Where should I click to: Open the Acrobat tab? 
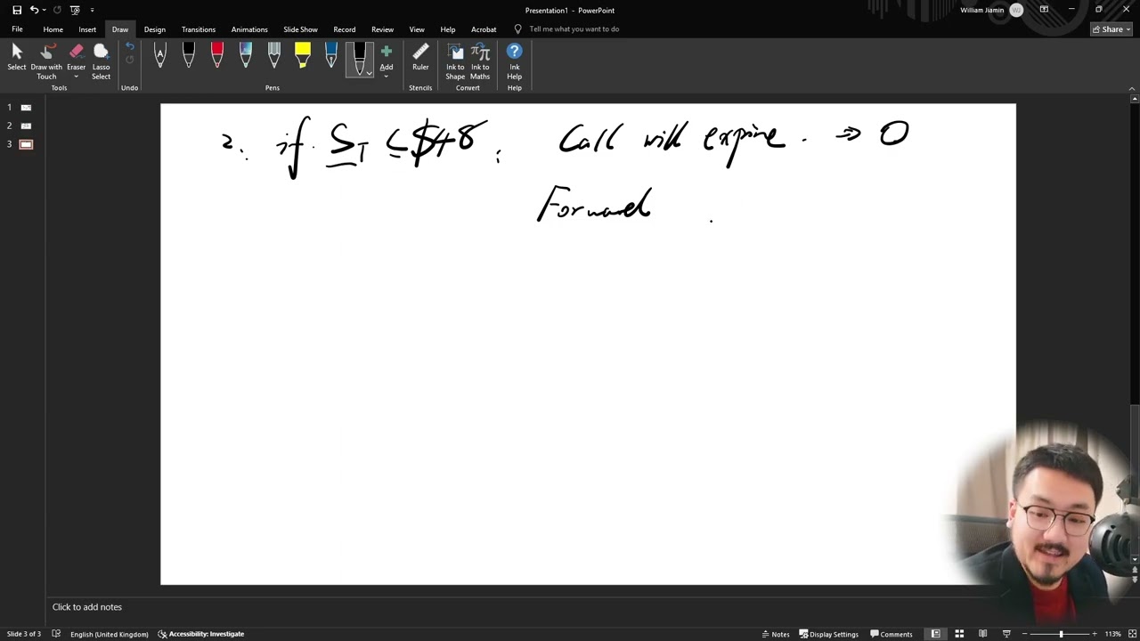484,29
